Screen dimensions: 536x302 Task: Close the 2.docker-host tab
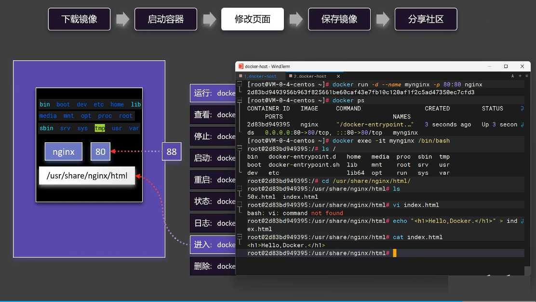[338, 76]
